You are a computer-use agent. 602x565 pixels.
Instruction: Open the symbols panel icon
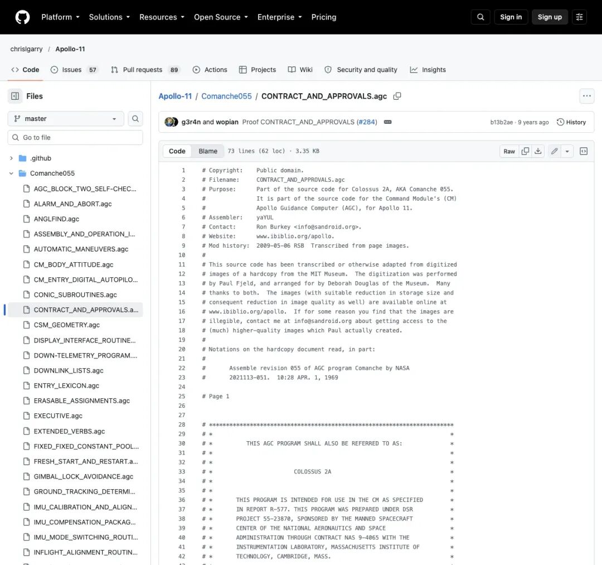[584, 151]
